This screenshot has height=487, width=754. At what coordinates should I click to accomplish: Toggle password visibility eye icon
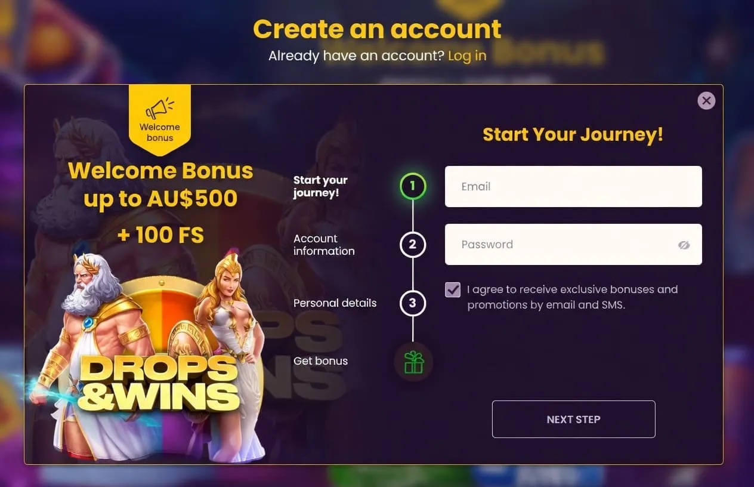[684, 245]
